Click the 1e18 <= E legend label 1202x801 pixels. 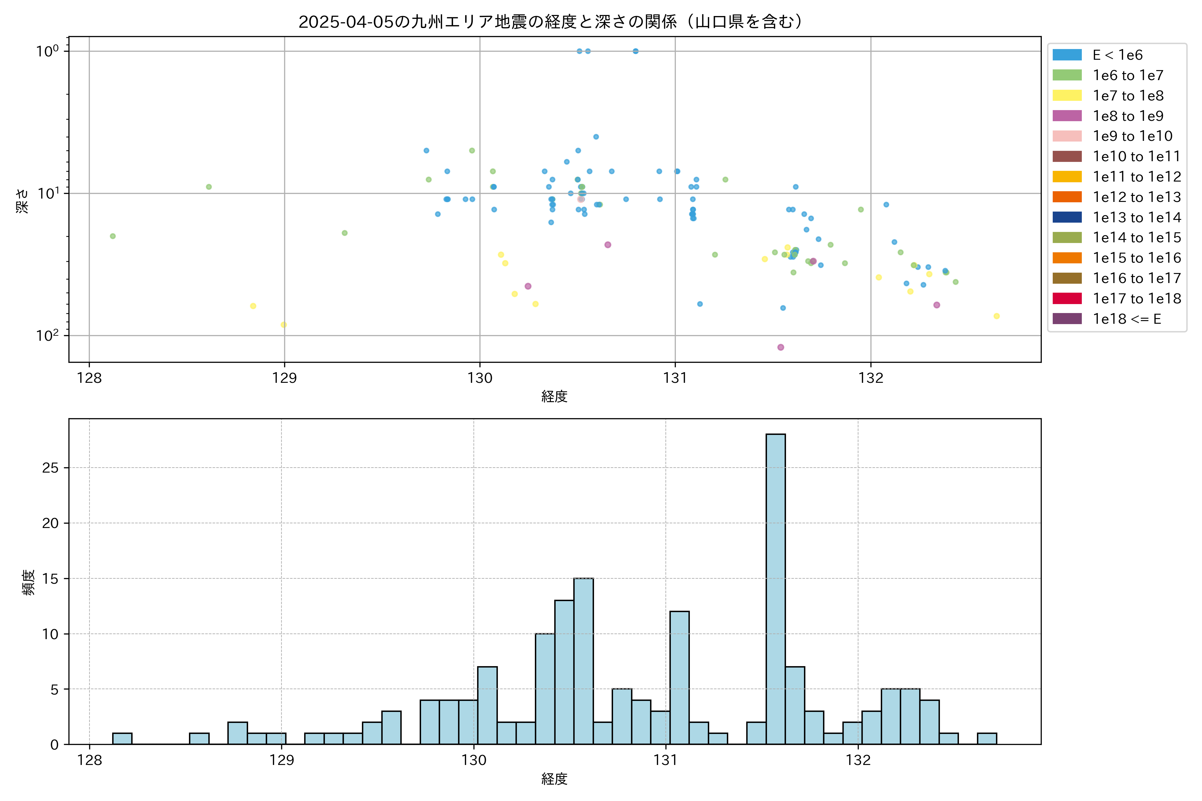tap(1127, 319)
